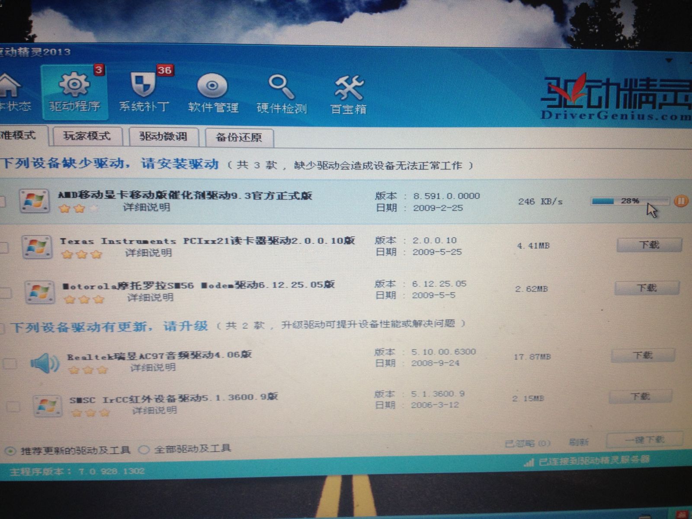Click the 驱动精灵2013 window title
Viewport: 692px width, 519px height.
[35, 52]
